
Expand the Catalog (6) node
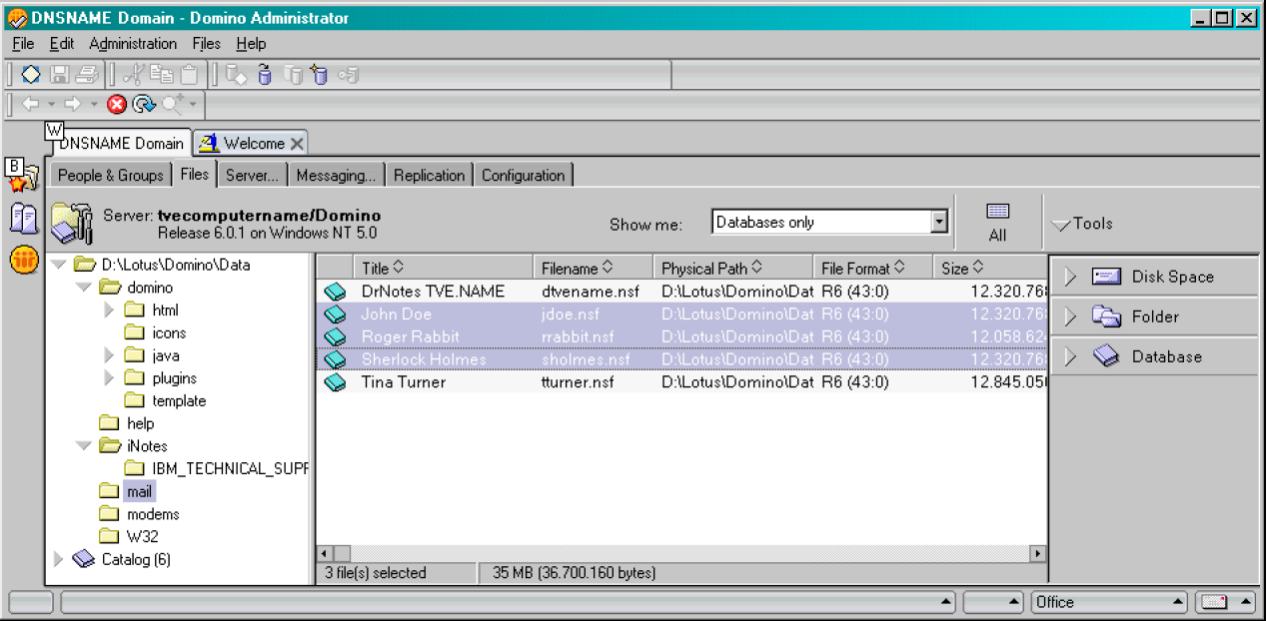coord(58,559)
